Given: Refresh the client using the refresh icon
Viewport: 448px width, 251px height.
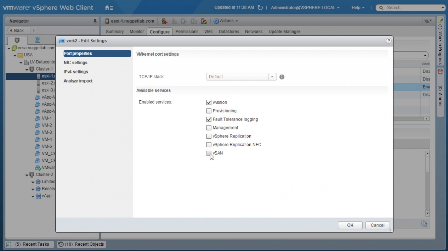Looking at the screenshot, I should 260,7.
